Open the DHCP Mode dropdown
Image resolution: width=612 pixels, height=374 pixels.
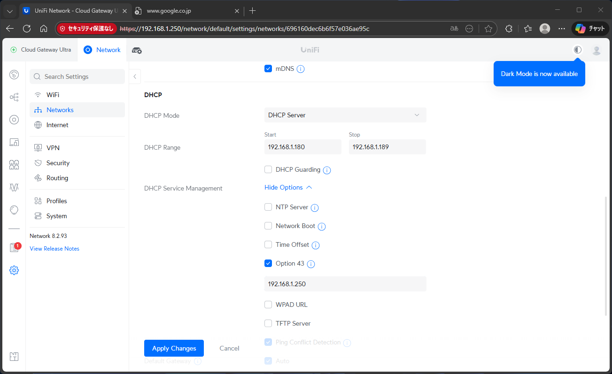345,115
